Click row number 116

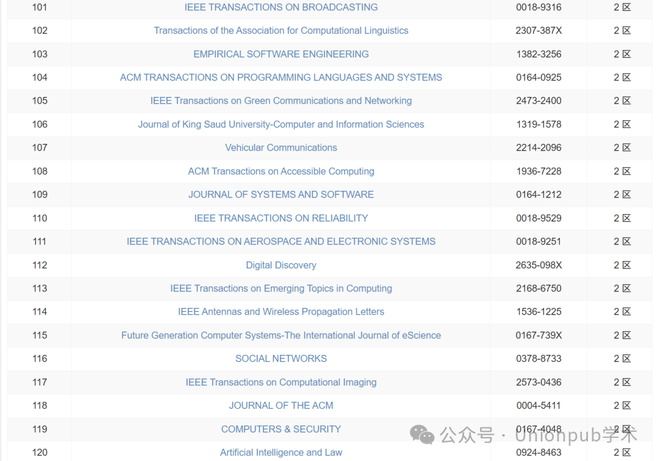click(40, 359)
